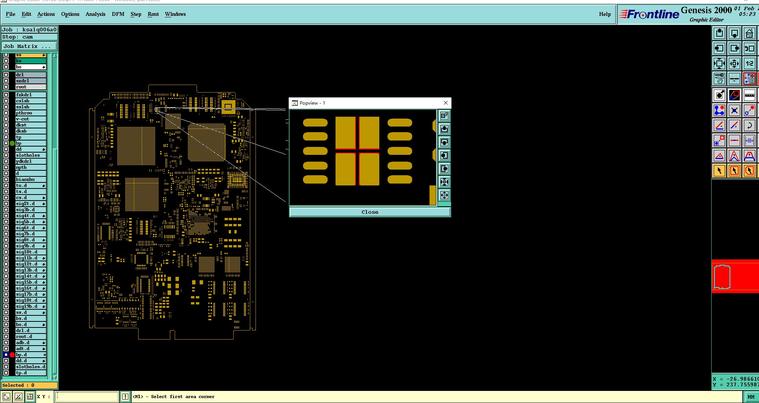Click the layer list scrollbar down arrow
This screenshot has width=759, height=403.
coord(55,377)
